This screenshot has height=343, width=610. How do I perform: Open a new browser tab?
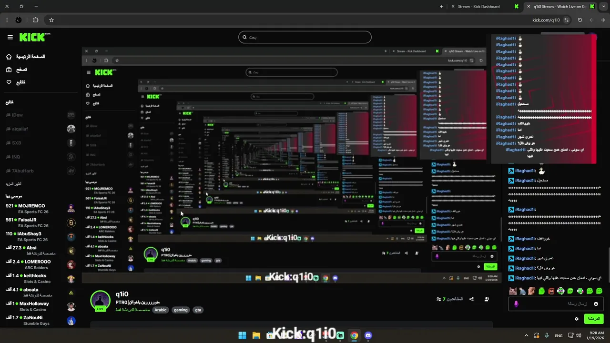point(441,7)
